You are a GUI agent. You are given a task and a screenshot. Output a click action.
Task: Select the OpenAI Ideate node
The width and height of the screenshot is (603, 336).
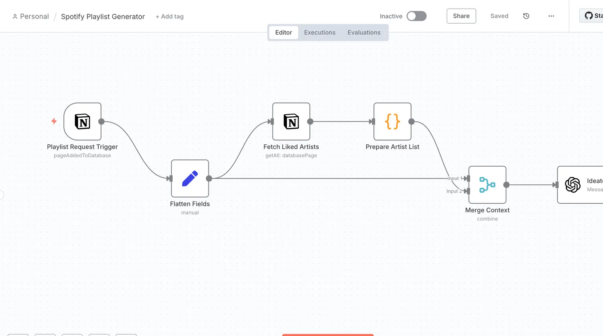coord(580,185)
